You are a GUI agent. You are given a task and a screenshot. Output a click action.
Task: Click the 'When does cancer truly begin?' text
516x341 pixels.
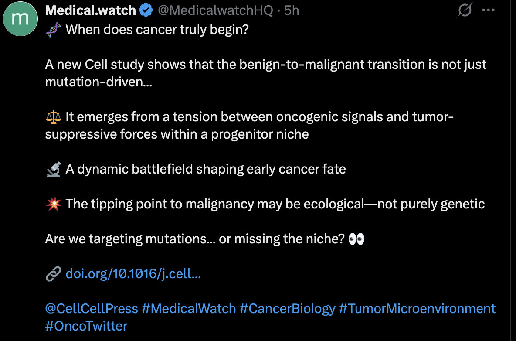click(157, 30)
